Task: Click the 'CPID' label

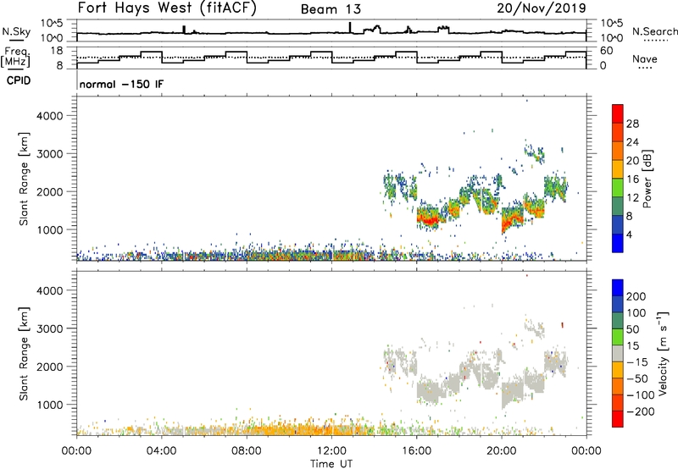Action: 19,80
